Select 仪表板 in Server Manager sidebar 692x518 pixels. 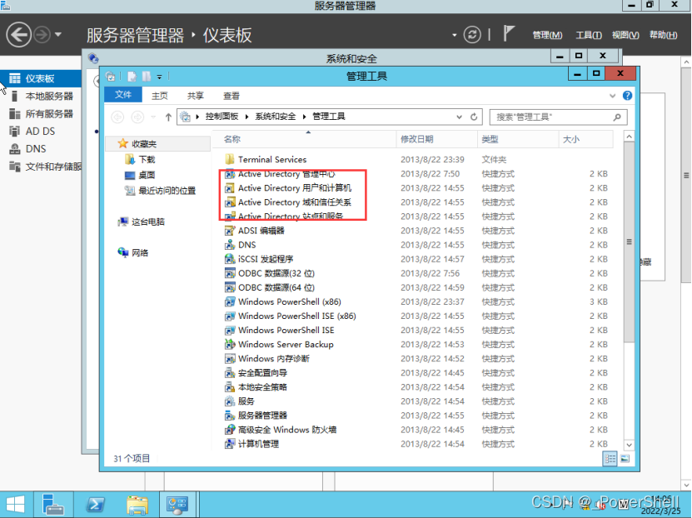tap(41, 78)
